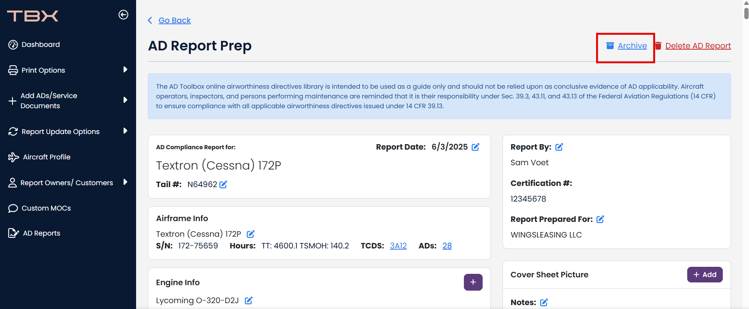Edit the Report Prepared For field
The height and width of the screenshot is (309, 749).
point(600,220)
